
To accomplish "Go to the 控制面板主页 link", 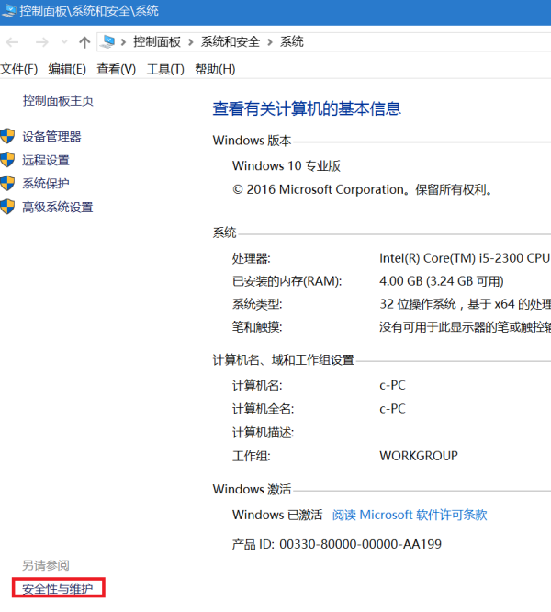I will coord(58,101).
